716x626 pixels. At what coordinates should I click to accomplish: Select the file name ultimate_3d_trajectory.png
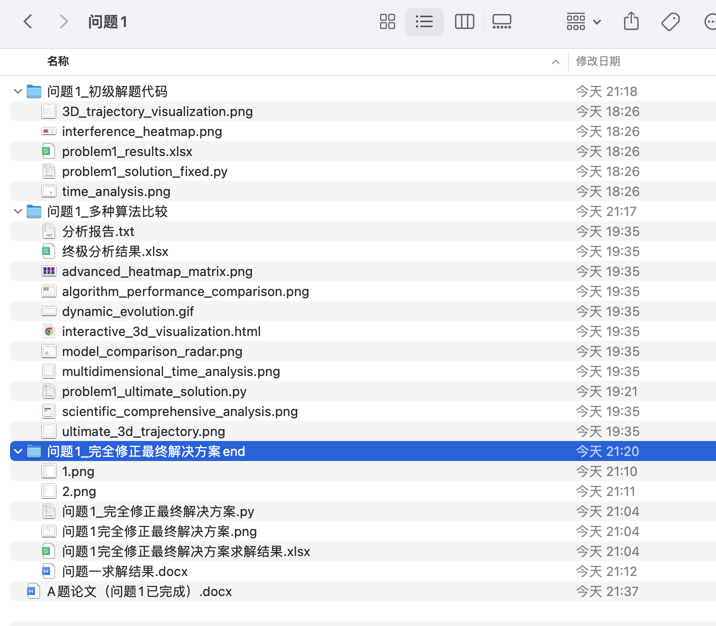tap(143, 431)
